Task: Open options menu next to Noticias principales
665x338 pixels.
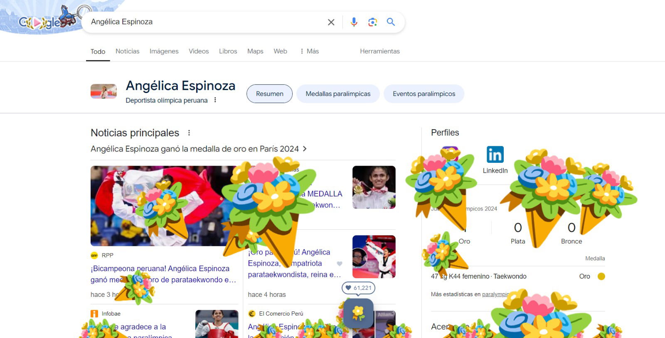Action: coord(189,133)
